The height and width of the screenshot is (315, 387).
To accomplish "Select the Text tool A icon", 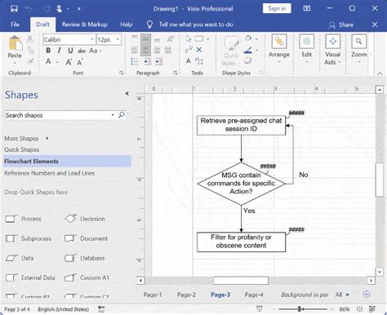I will click(189, 61).
